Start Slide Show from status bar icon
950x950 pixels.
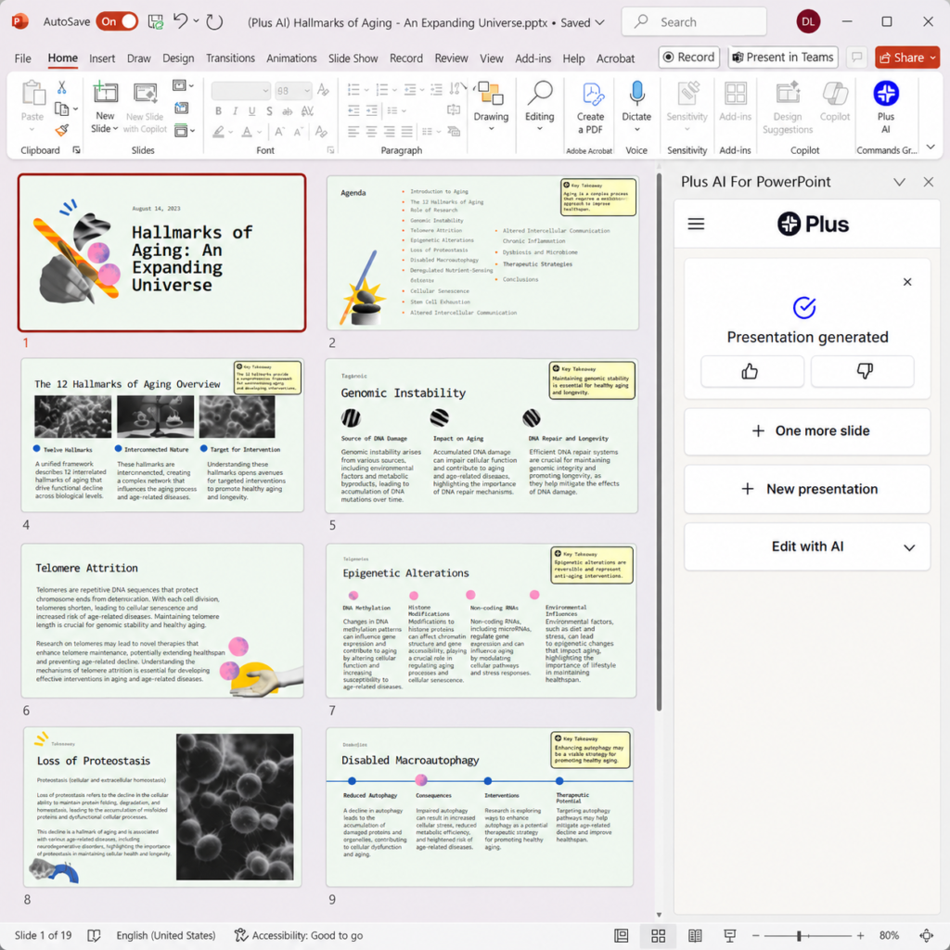(730, 935)
